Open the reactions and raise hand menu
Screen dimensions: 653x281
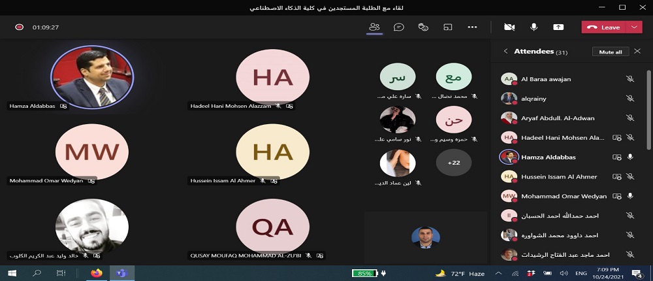423,27
